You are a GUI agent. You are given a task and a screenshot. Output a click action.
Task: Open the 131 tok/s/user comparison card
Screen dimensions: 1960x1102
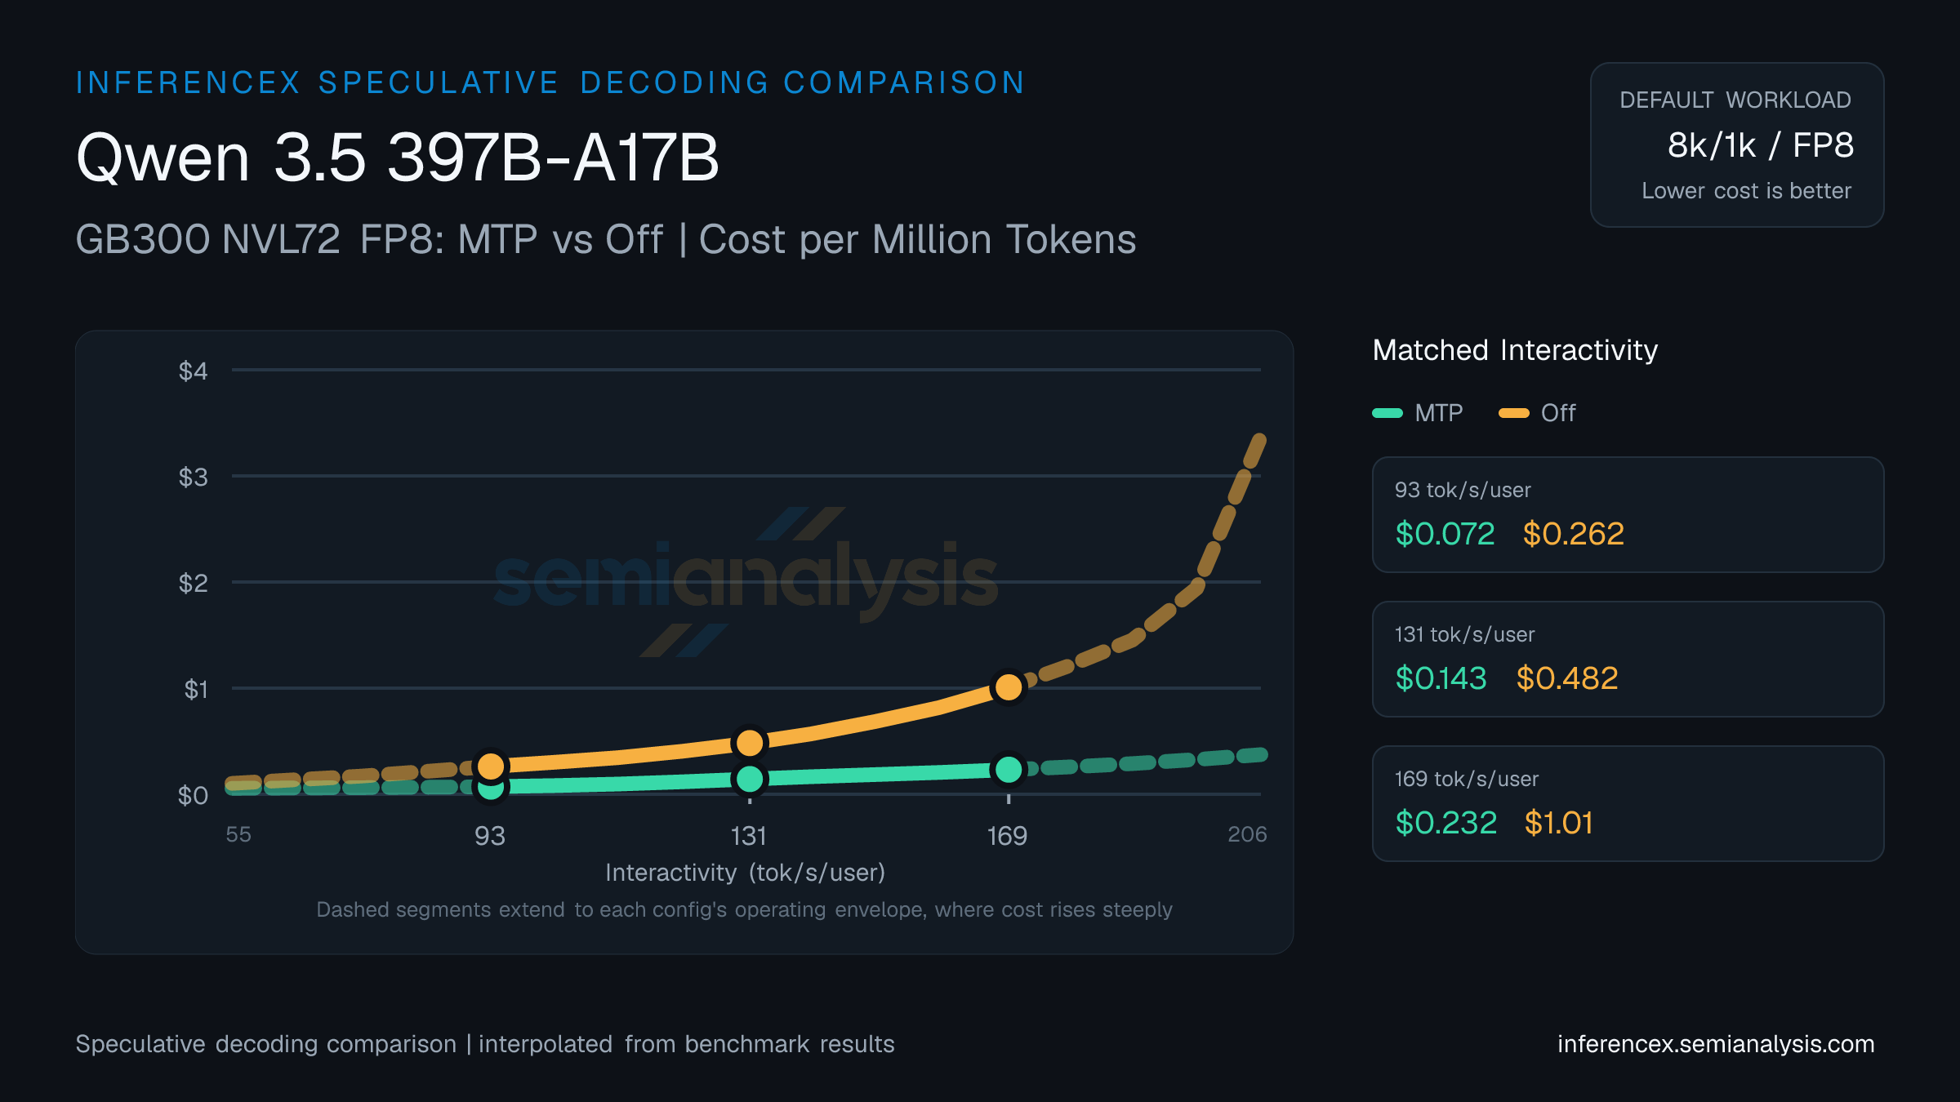coord(1628,659)
